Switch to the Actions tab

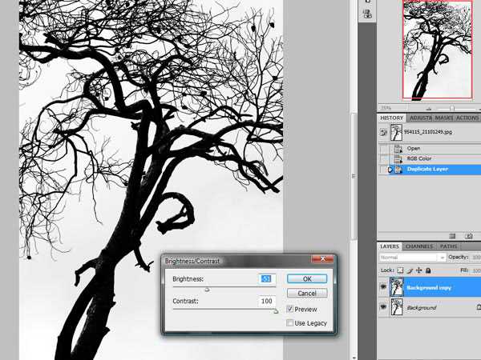click(467, 118)
